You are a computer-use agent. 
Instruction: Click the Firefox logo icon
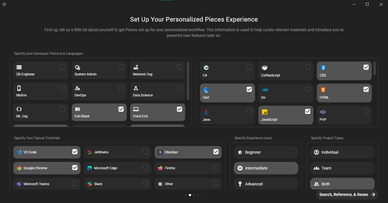click(x=160, y=168)
